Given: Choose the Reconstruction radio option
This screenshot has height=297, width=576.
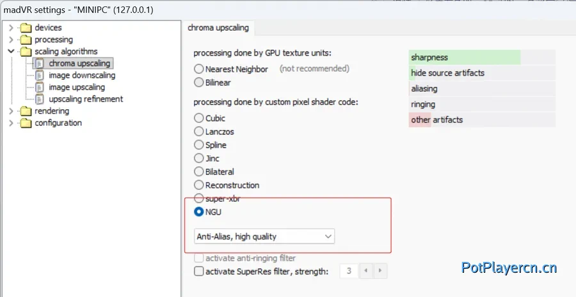Looking at the screenshot, I should (199, 185).
